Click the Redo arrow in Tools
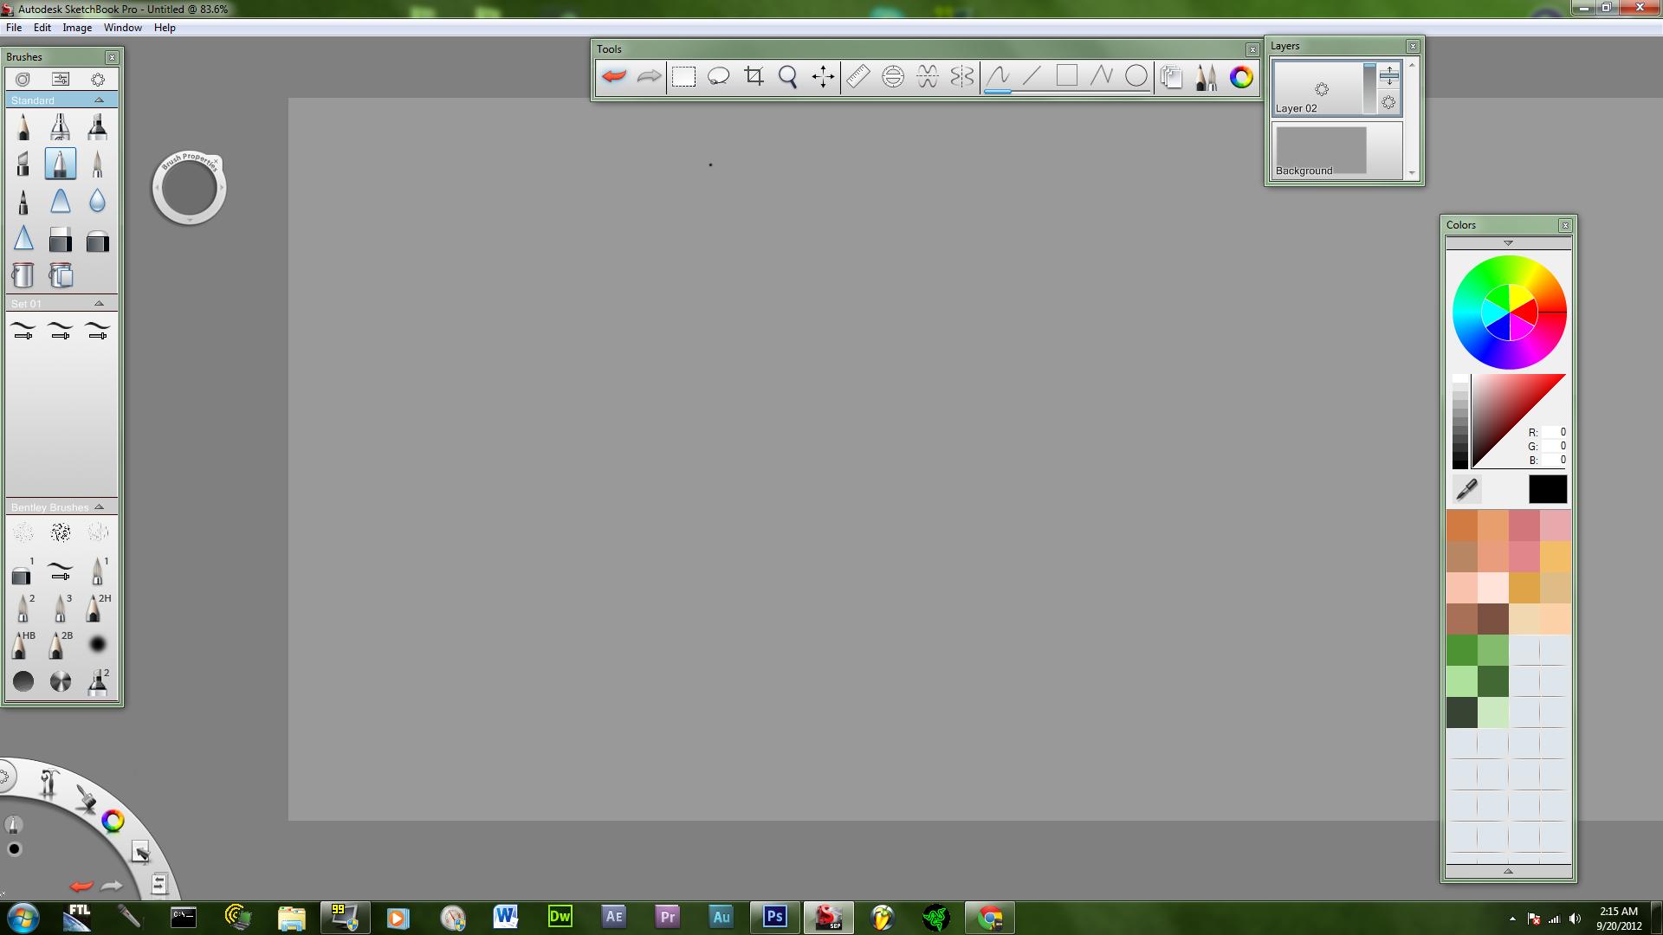The width and height of the screenshot is (1663, 935). (649, 76)
